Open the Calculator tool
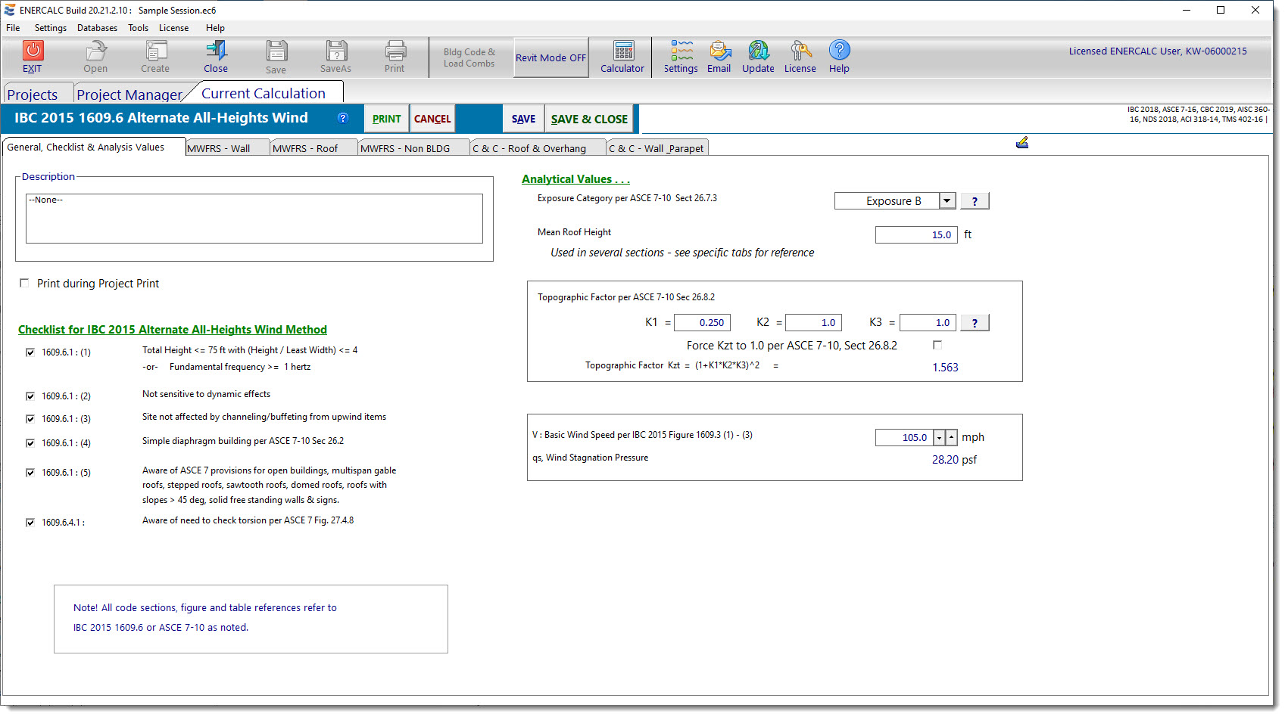This screenshot has width=1285, height=717. point(623,51)
